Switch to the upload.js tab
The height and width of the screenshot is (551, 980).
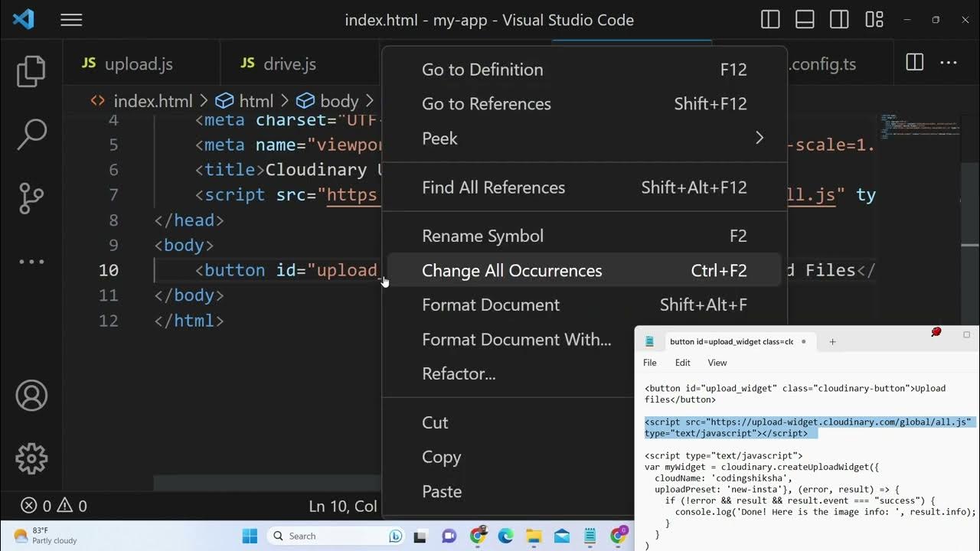click(x=138, y=64)
